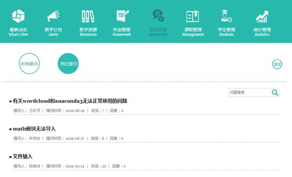Expand bullet beside 文件输入 title
This screenshot has height=177, width=292.
pyautogui.click(x=10, y=157)
